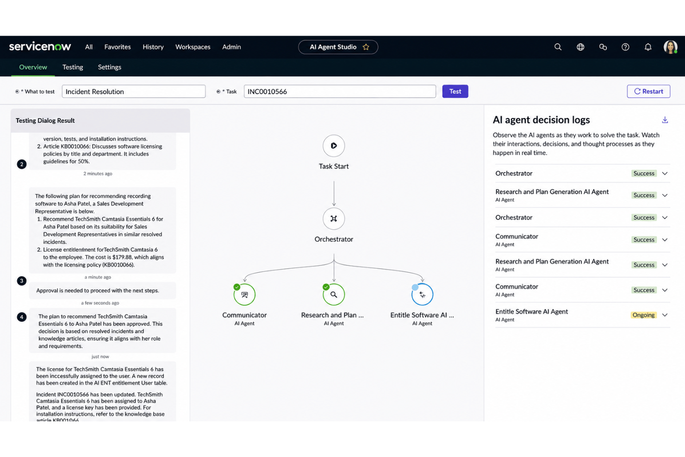Image resolution: width=685 pixels, height=457 pixels.
Task: Click the AI Agent Studio title pill
Action: pos(338,47)
